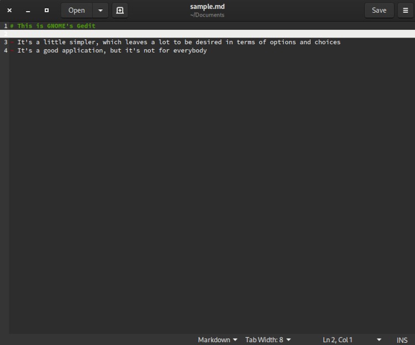Screen dimensions: 415x345
Task: Save the sample.md document
Action: 379,10
